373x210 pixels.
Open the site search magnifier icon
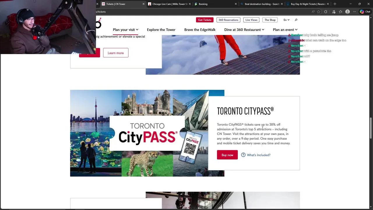pyautogui.click(x=296, y=20)
